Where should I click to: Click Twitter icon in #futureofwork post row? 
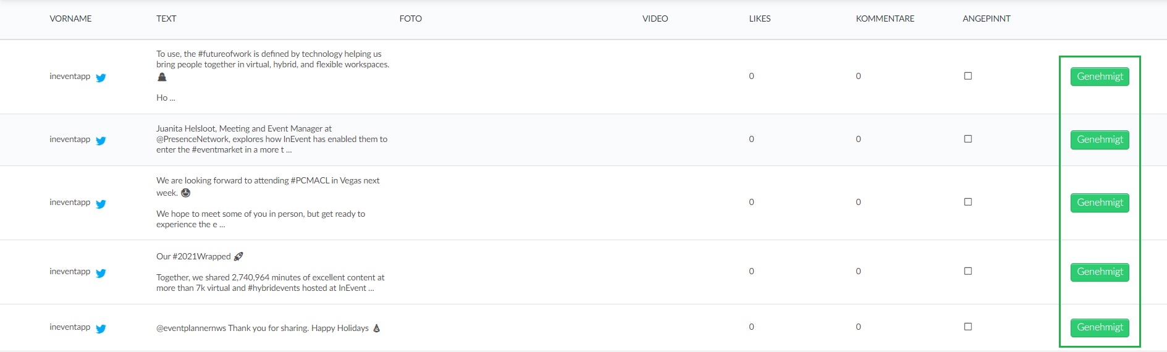pos(101,78)
